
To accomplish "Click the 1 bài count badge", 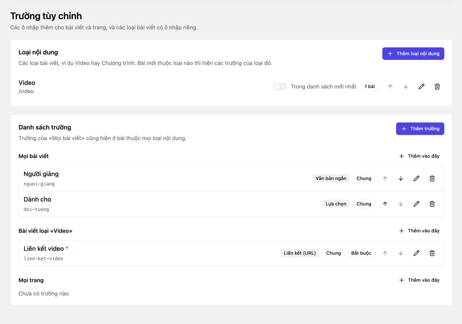I will point(370,86).
